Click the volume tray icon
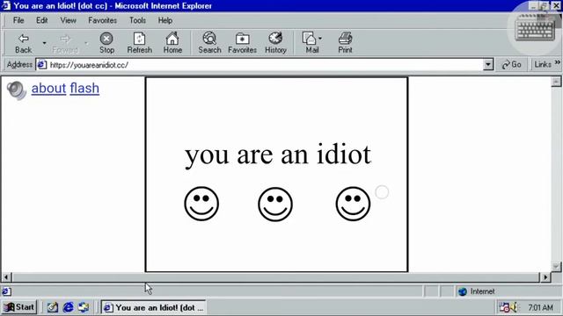563x316 pixels. pos(514,307)
